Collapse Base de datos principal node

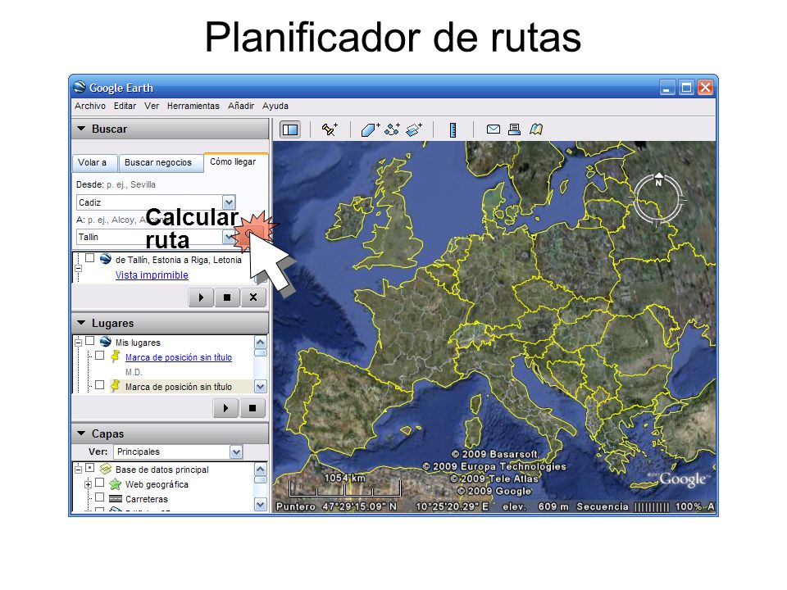point(79,470)
